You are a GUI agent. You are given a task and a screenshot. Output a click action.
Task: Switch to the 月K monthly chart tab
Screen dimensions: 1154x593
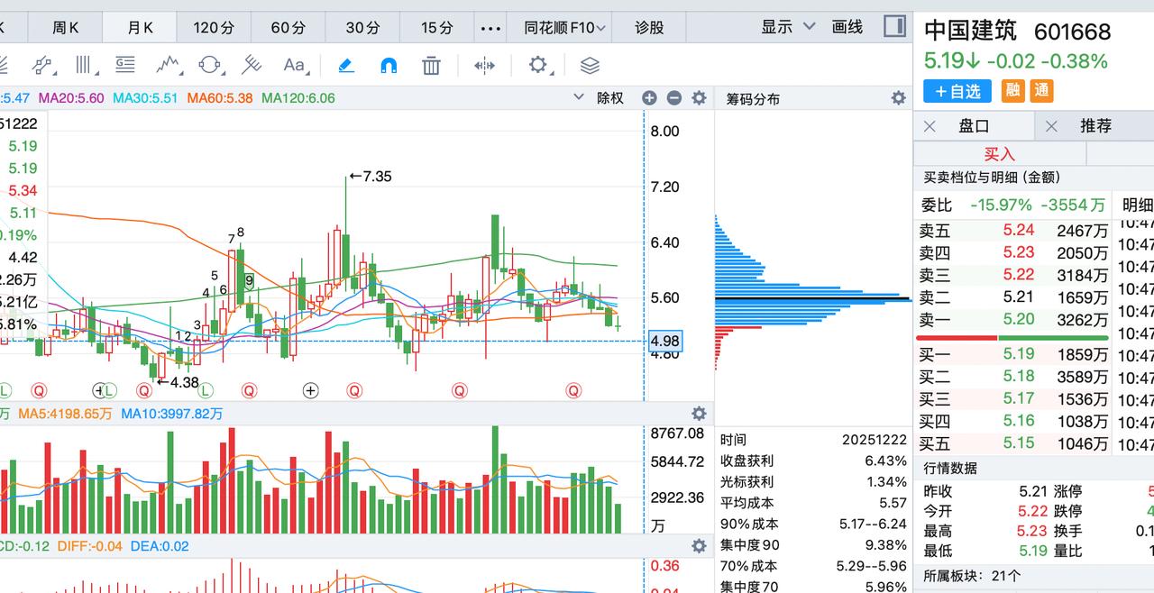pyautogui.click(x=139, y=27)
